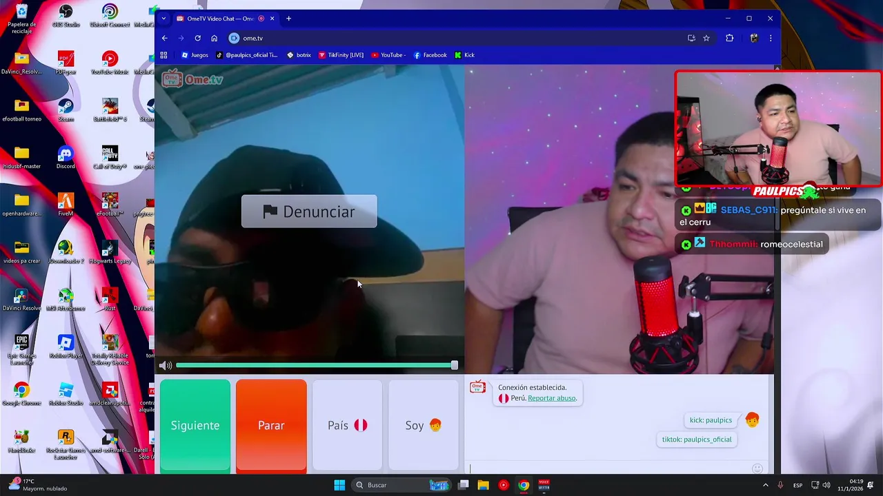
Task: Click the red Parar button
Action: (x=271, y=426)
